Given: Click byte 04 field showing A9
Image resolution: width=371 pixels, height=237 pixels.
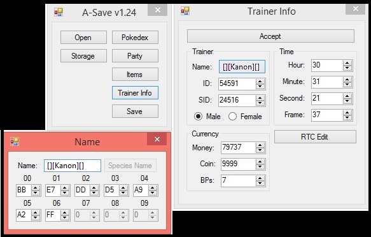Looking at the screenshot, I should pos(141,190).
